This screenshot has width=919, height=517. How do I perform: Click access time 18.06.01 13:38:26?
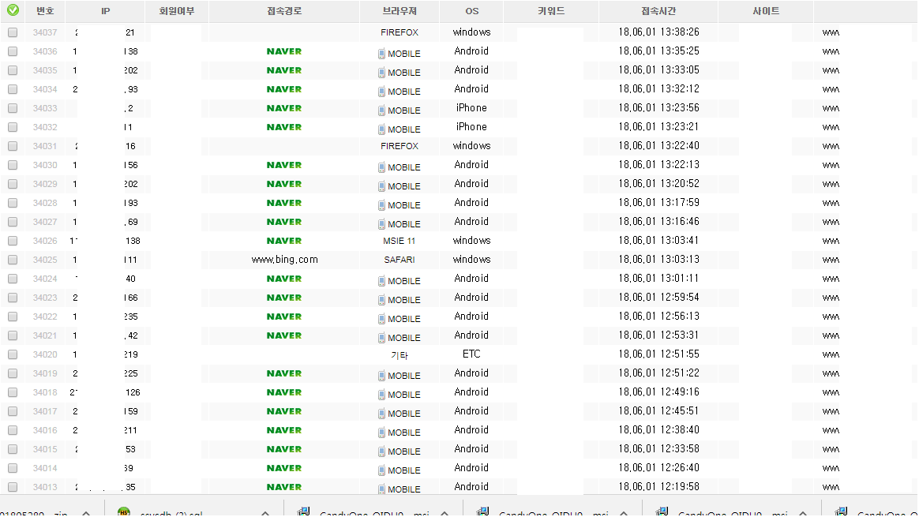coord(658,32)
